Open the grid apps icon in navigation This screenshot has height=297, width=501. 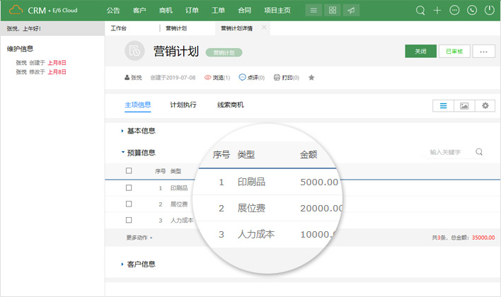pos(333,11)
